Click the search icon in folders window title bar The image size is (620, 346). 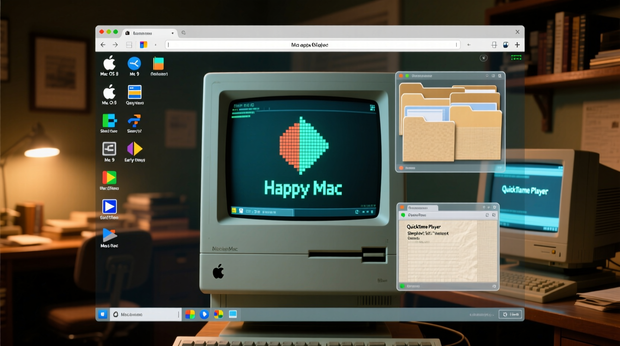pos(487,76)
